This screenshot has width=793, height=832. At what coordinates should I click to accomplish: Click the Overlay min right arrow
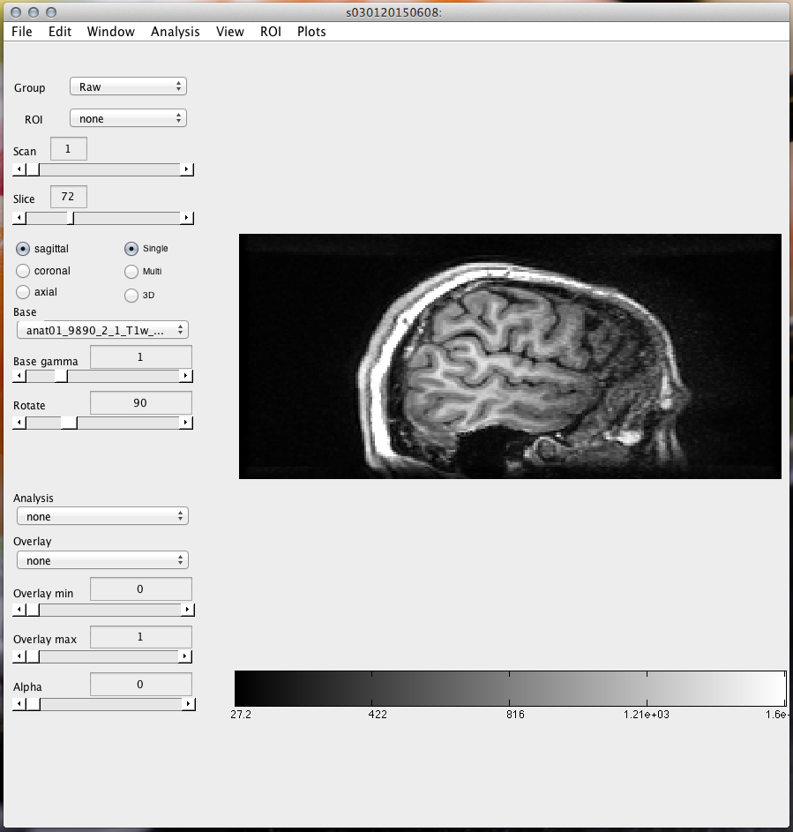[x=185, y=609]
